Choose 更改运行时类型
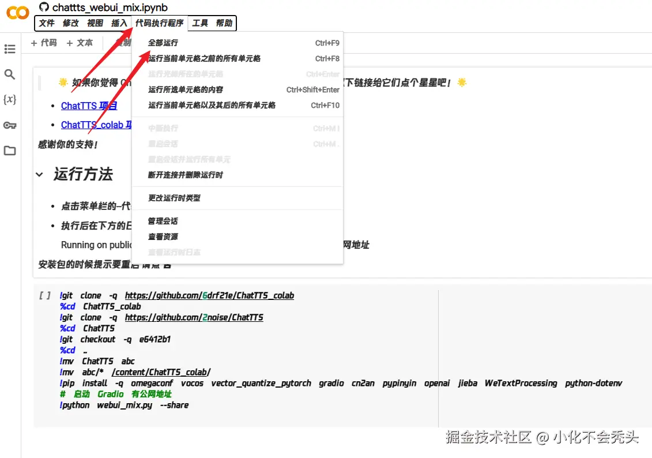 coord(238,198)
